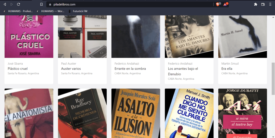275x138 pixels.
Task: Click the browser forward arrow
Action: (12, 4)
